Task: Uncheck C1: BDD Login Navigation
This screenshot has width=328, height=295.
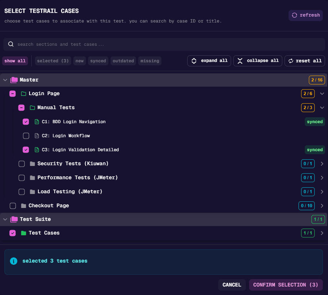Action: pos(26,122)
